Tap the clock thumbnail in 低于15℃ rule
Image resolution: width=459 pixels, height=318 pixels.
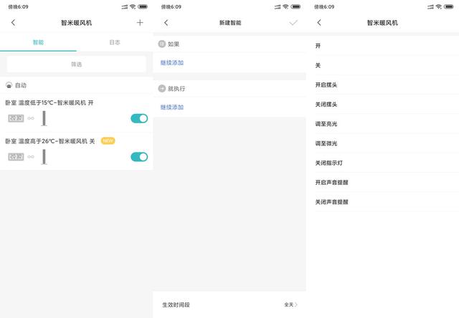16,118
